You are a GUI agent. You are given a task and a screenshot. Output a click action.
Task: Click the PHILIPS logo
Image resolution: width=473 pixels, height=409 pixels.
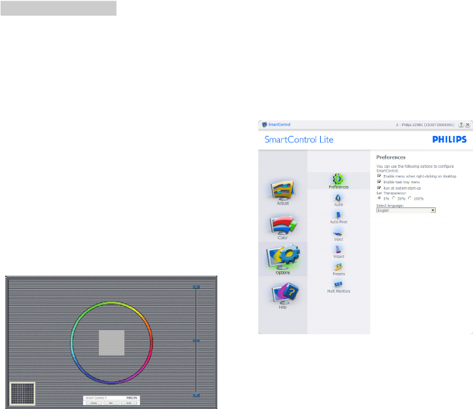tap(450, 139)
